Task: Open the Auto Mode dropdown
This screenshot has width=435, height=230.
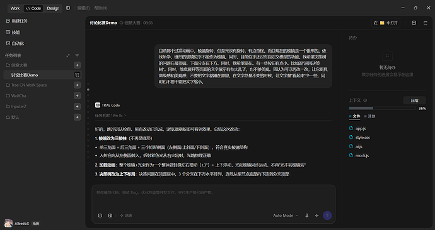Action: coord(285,216)
